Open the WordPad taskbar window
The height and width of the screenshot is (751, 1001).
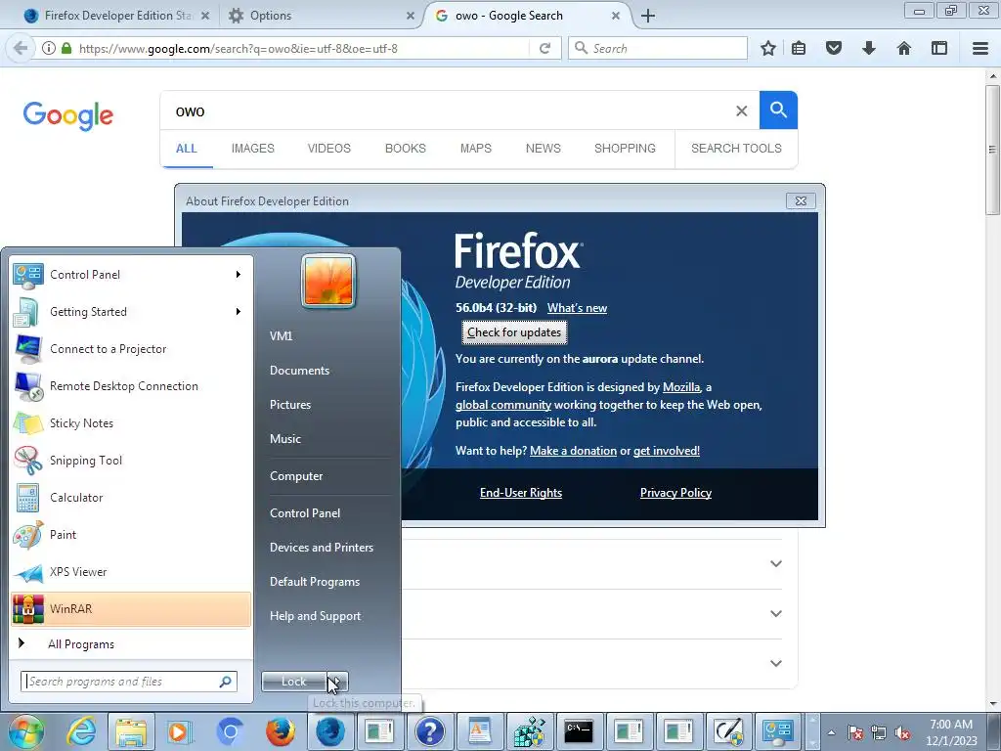(479, 731)
